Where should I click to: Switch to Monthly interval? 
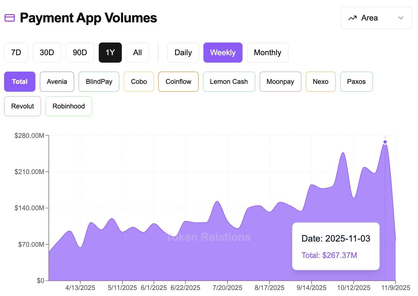[x=267, y=53]
